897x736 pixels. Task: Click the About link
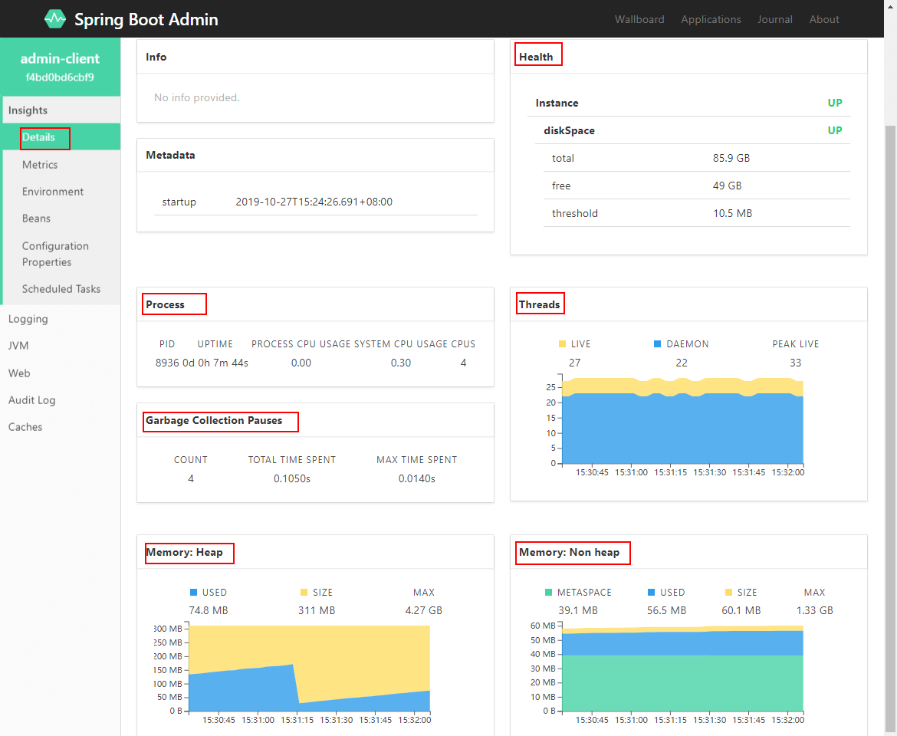tap(824, 19)
